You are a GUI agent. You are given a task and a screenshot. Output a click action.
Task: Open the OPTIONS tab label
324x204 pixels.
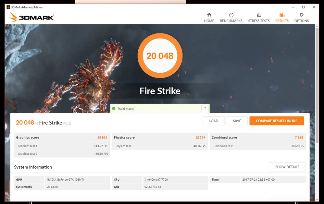click(302, 21)
